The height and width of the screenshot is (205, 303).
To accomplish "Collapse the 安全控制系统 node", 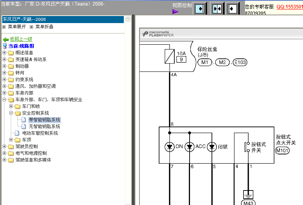I will (11, 113).
